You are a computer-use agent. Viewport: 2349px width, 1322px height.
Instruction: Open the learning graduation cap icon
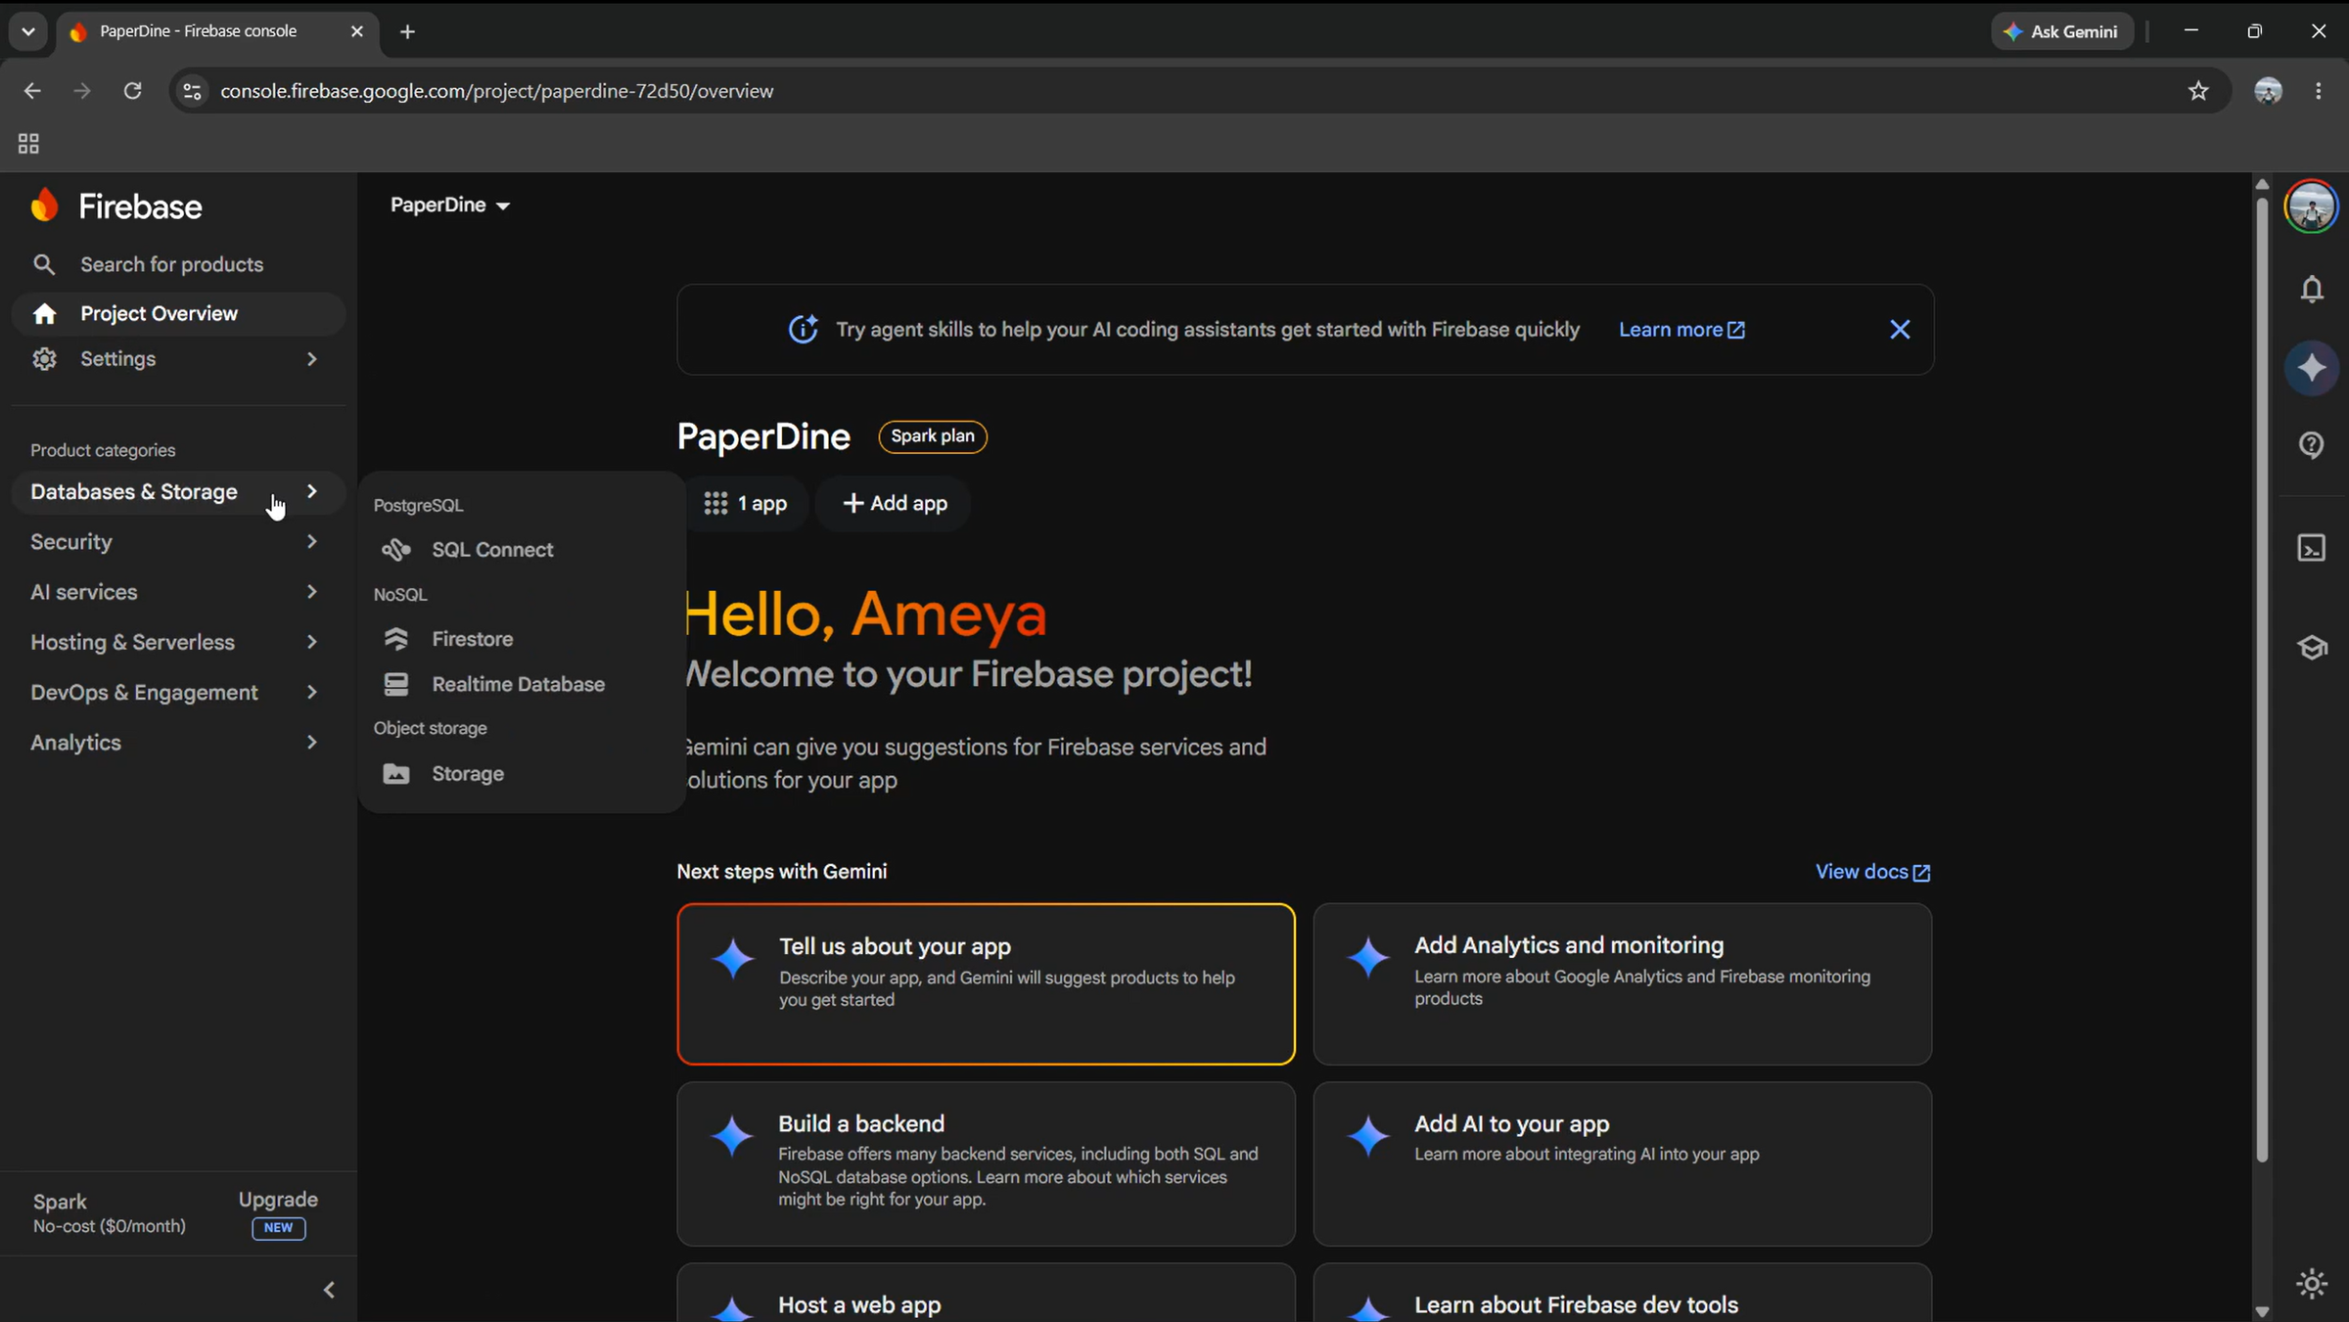point(2312,648)
